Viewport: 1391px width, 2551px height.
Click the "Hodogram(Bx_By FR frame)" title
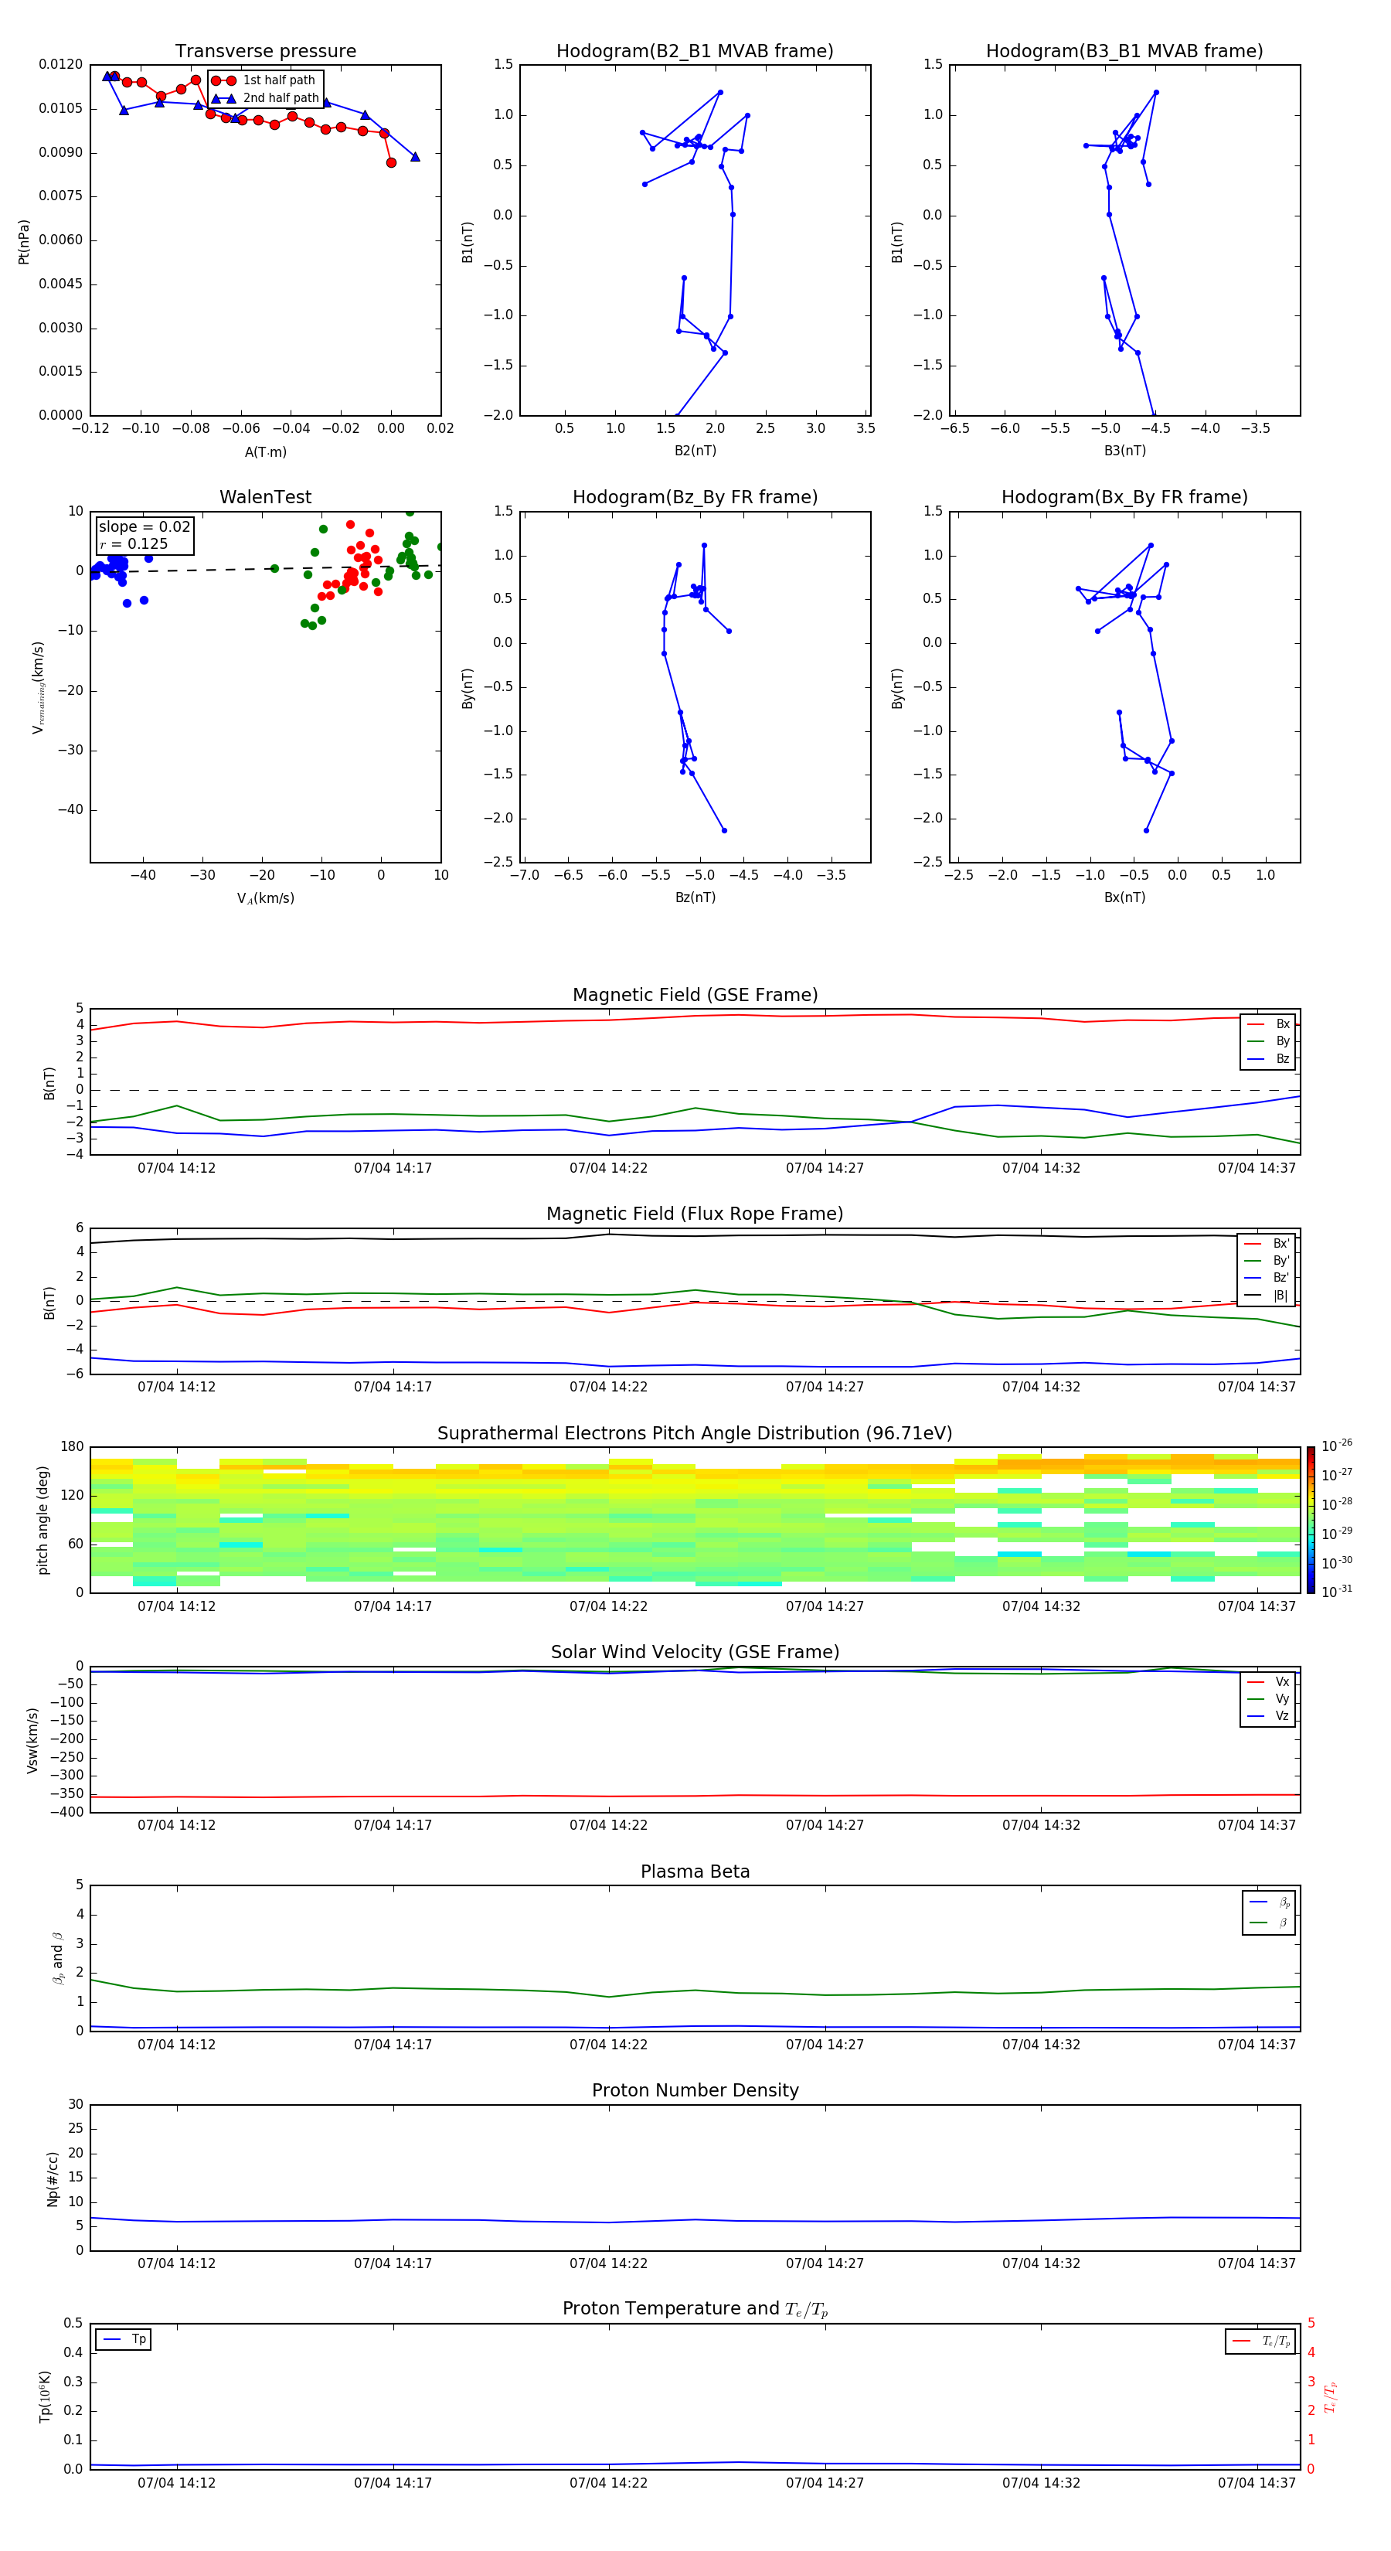1124,497
